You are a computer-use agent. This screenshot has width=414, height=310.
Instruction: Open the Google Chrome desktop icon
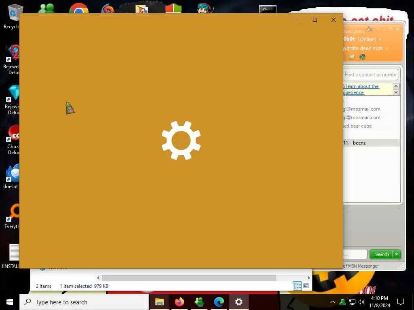tap(79, 8)
